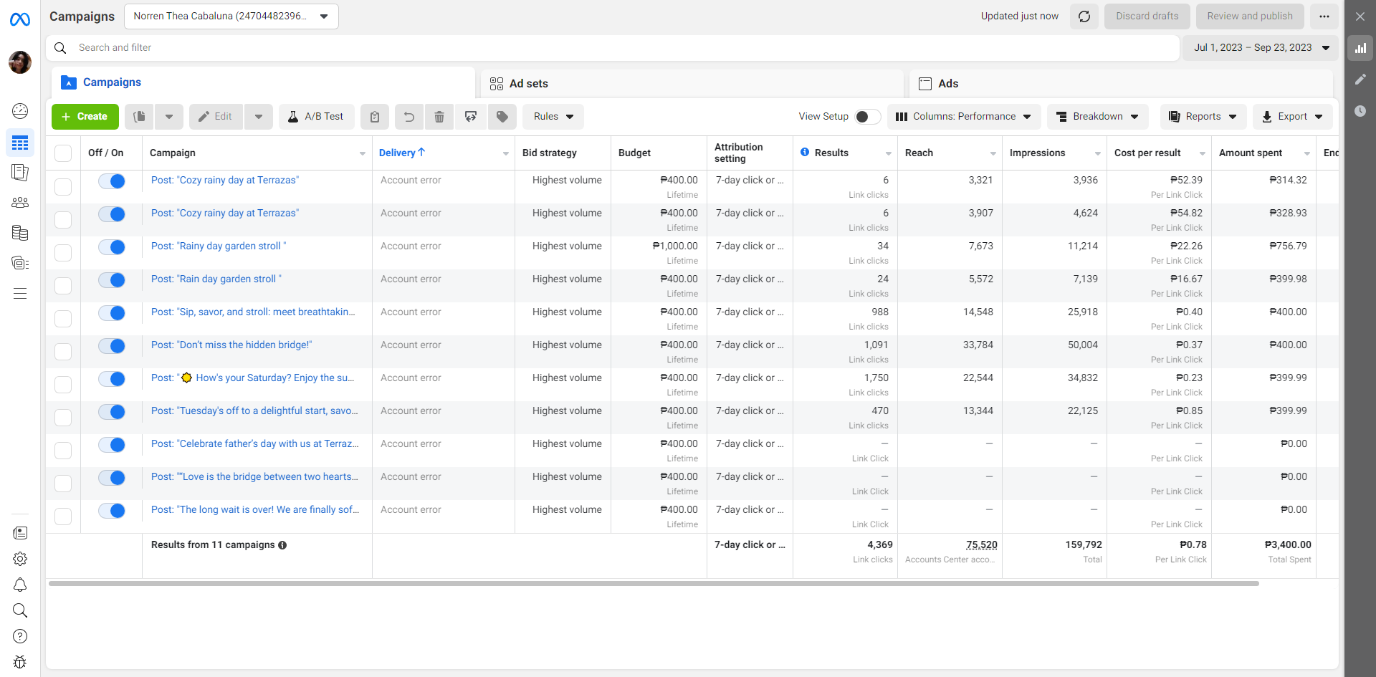Switch to the Ad sets tab
The height and width of the screenshot is (677, 1376).
pos(692,84)
